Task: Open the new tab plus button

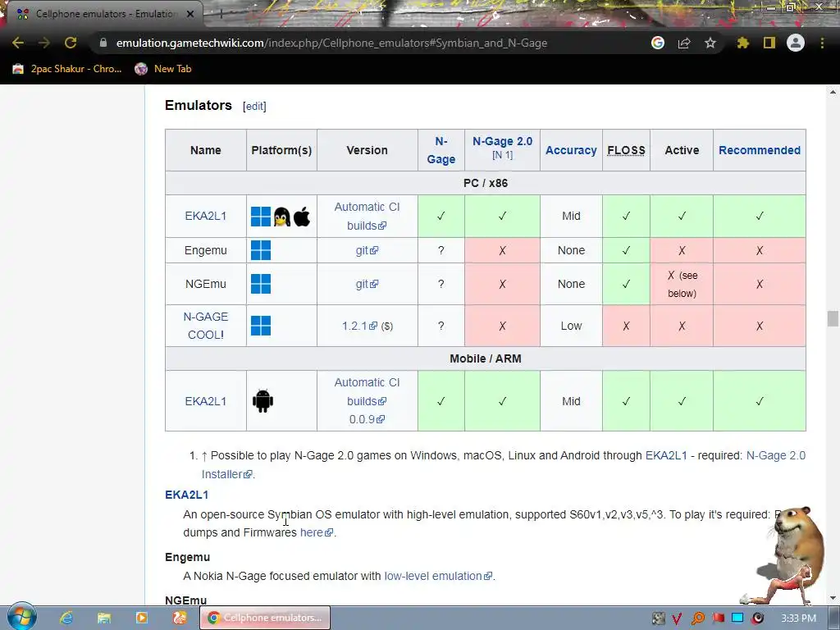Action: coord(220,14)
